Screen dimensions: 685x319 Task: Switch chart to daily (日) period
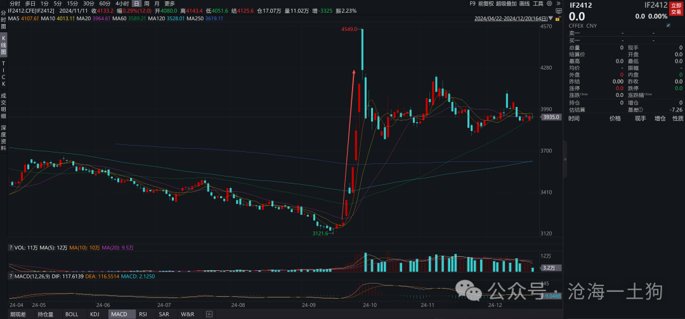pos(136,3)
